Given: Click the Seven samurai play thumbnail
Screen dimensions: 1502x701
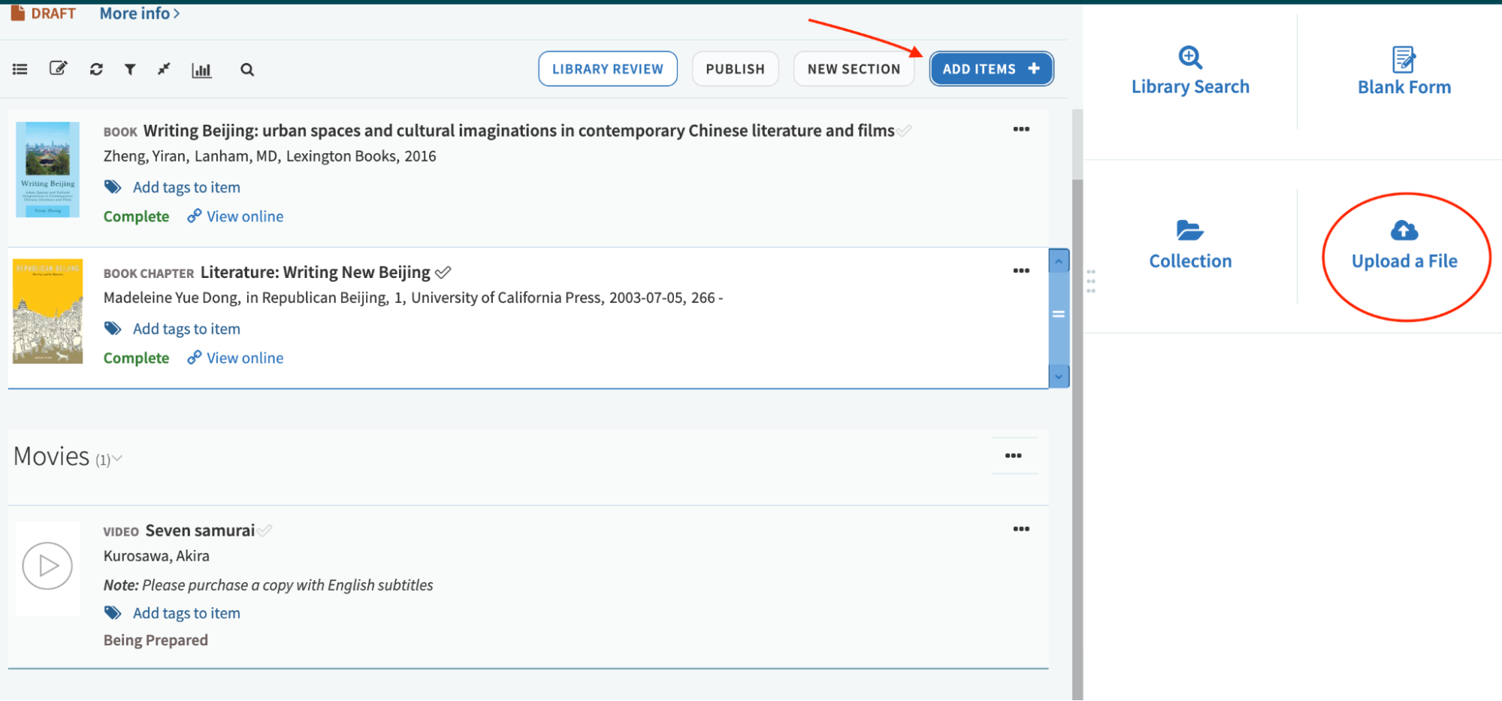Looking at the screenshot, I should pos(47,566).
